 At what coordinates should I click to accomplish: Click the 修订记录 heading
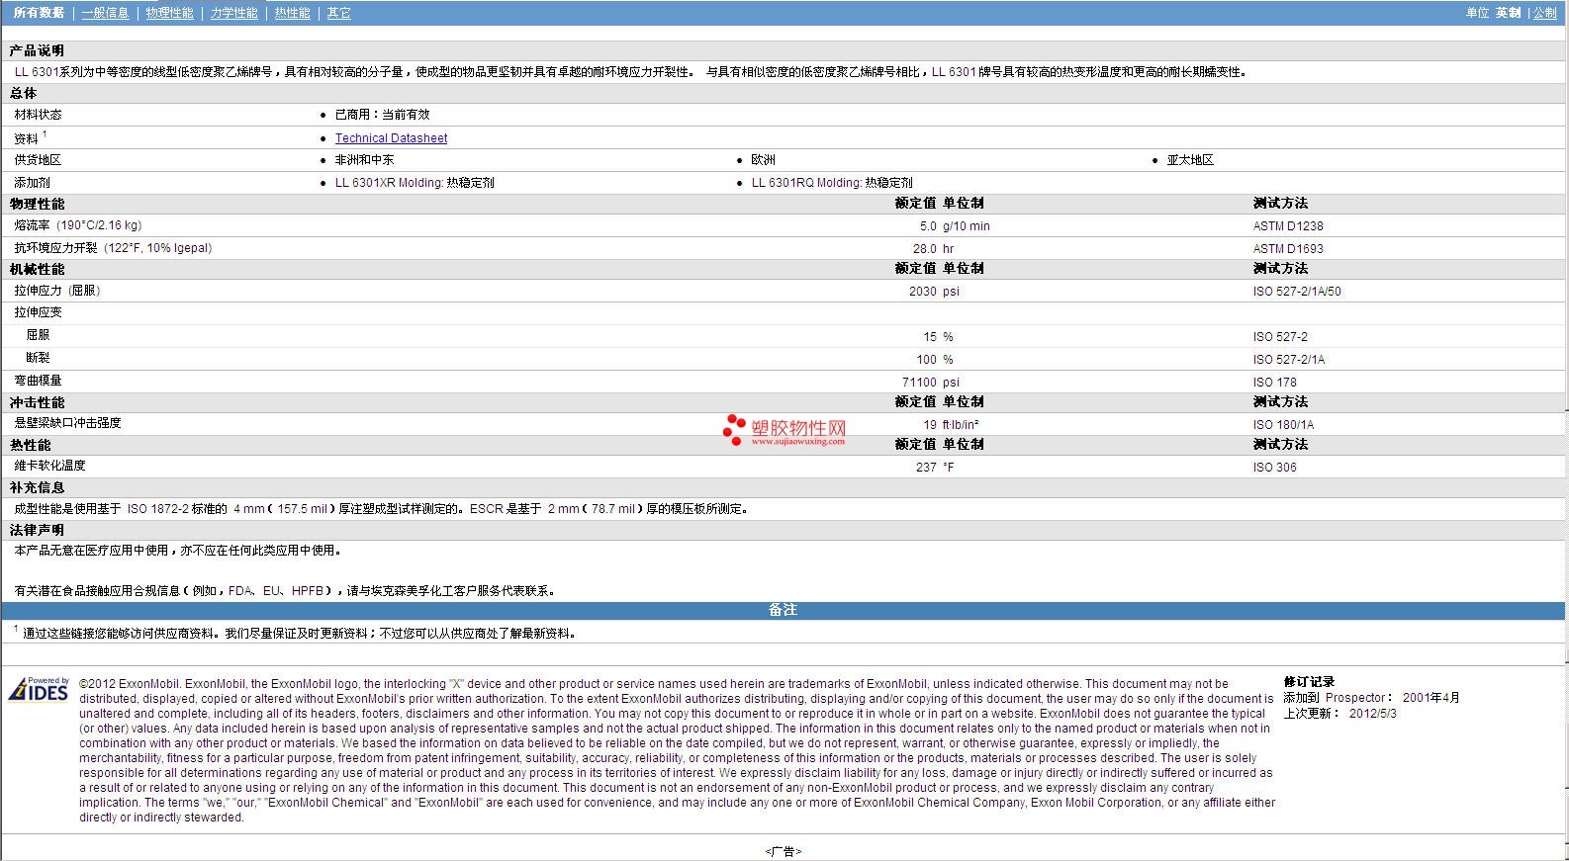(1309, 682)
